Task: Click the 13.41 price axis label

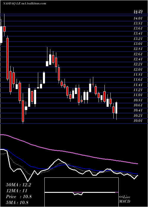Action: (x=138, y=33)
